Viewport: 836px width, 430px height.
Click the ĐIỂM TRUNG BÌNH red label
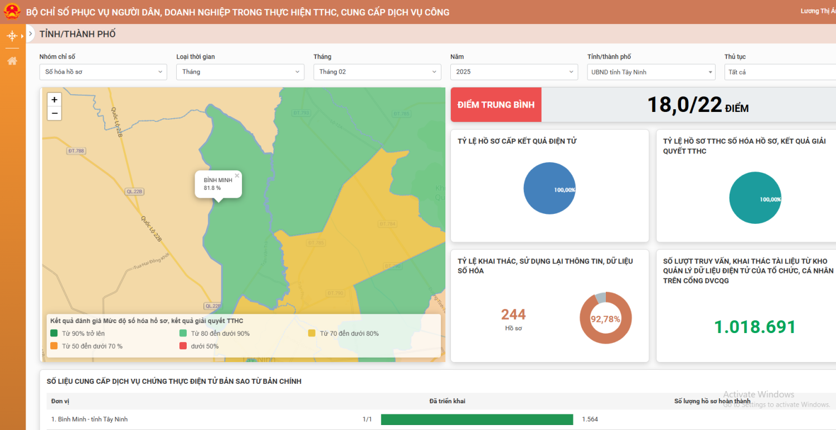pos(496,105)
